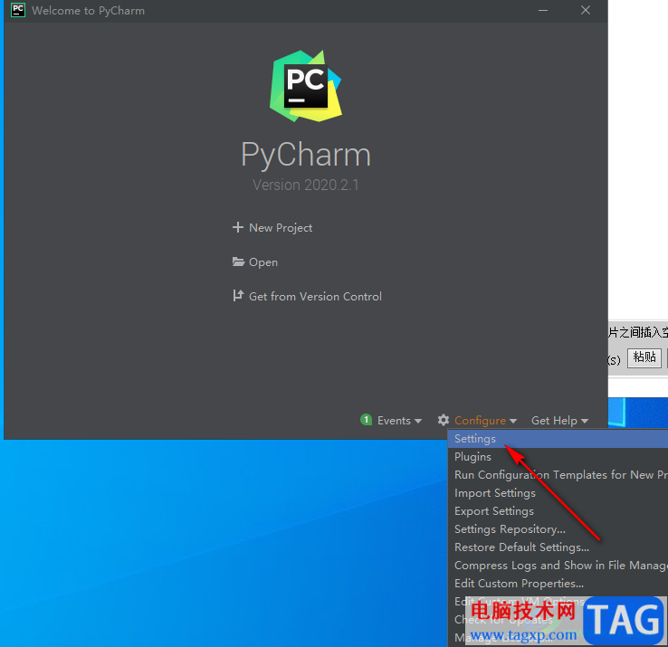Choose Restore Default Settings...

558,547
